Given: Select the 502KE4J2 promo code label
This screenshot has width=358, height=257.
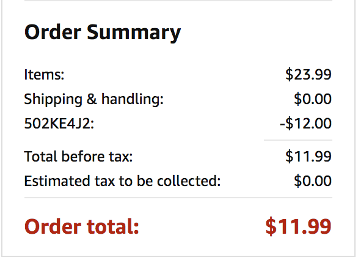Looking at the screenshot, I should pyautogui.click(x=59, y=124).
